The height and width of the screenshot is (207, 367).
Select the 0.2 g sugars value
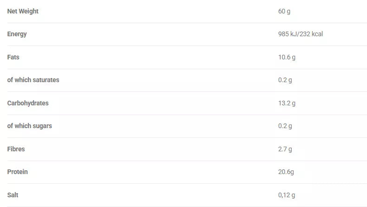(x=285, y=126)
